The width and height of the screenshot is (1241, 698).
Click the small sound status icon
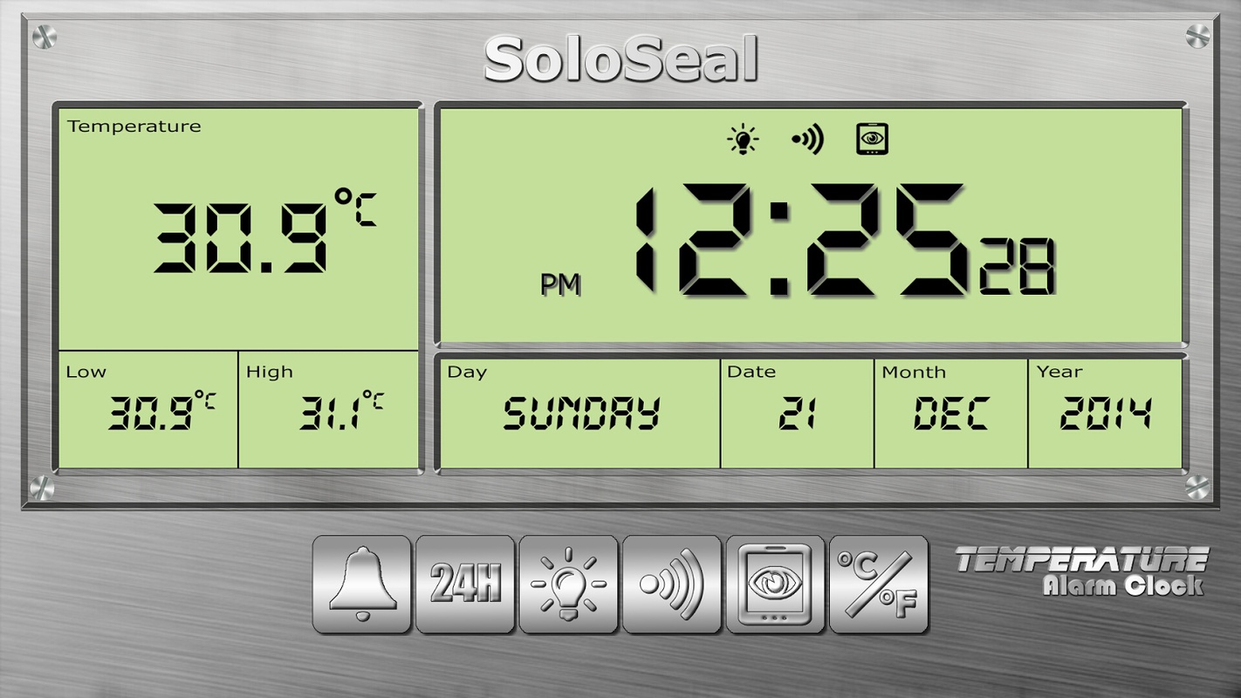click(x=808, y=140)
